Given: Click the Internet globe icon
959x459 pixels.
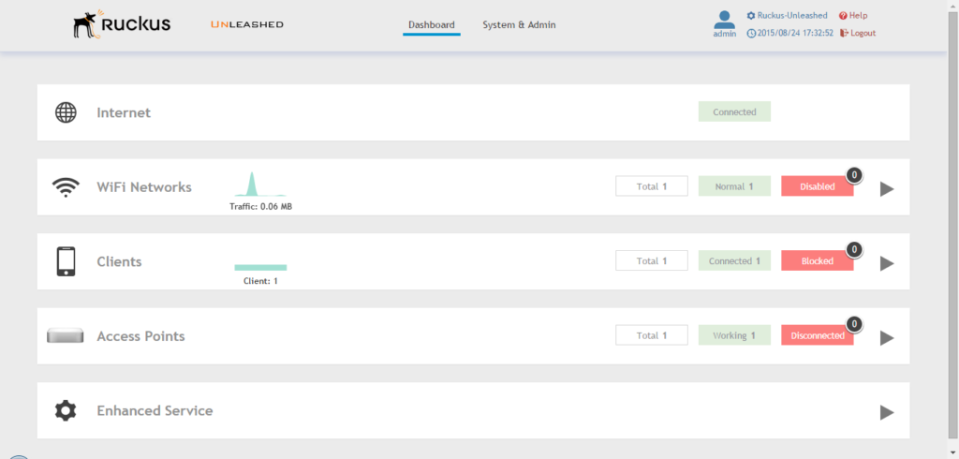Looking at the screenshot, I should pyautogui.click(x=66, y=112).
